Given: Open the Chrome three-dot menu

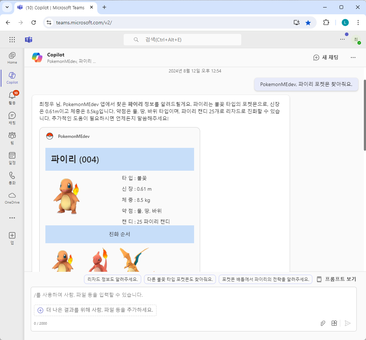Looking at the screenshot, I should point(358,22).
